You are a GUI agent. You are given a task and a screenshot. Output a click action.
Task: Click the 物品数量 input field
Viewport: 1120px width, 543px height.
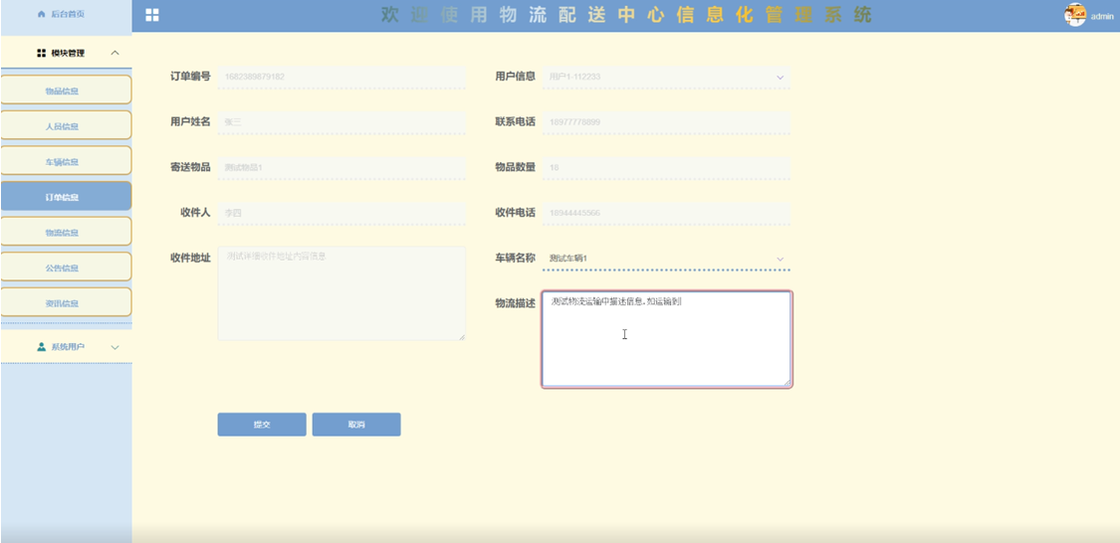tap(666, 168)
